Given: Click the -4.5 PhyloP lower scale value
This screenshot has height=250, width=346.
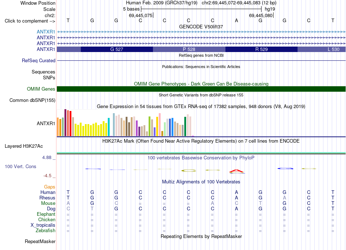Looking at the screenshot, I should 47,176.
